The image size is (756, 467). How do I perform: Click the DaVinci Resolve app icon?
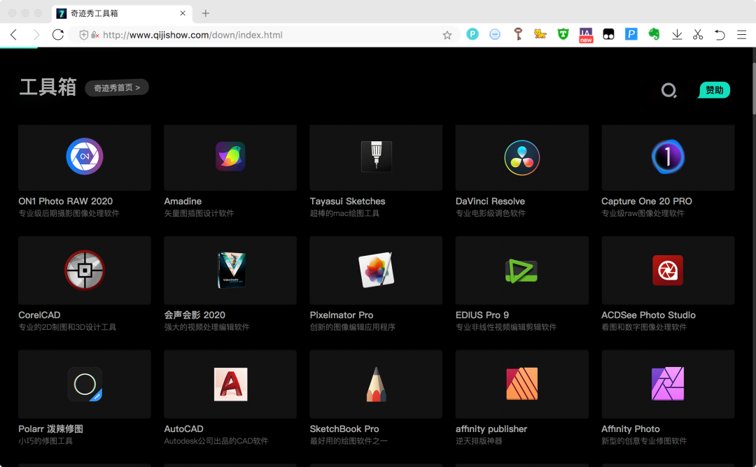coord(522,157)
